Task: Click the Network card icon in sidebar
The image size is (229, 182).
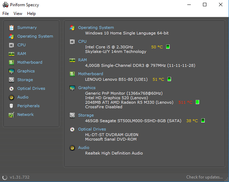Action: [11, 115]
